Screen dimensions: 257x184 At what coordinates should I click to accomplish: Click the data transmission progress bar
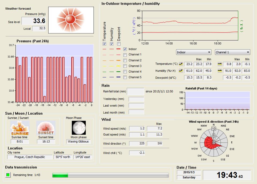[x=110, y=175]
